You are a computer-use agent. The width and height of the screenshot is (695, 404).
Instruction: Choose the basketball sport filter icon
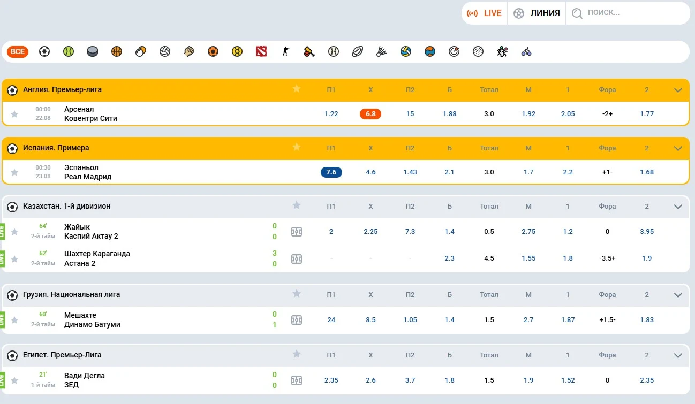pyautogui.click(x=117, y=51)
